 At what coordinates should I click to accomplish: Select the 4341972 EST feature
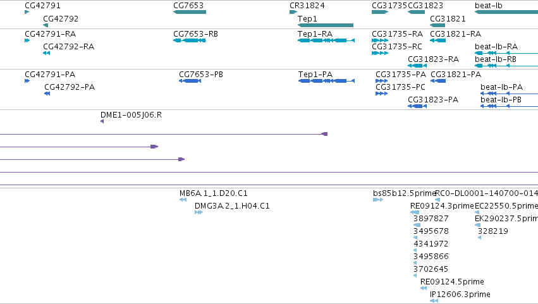click(415, 250)
